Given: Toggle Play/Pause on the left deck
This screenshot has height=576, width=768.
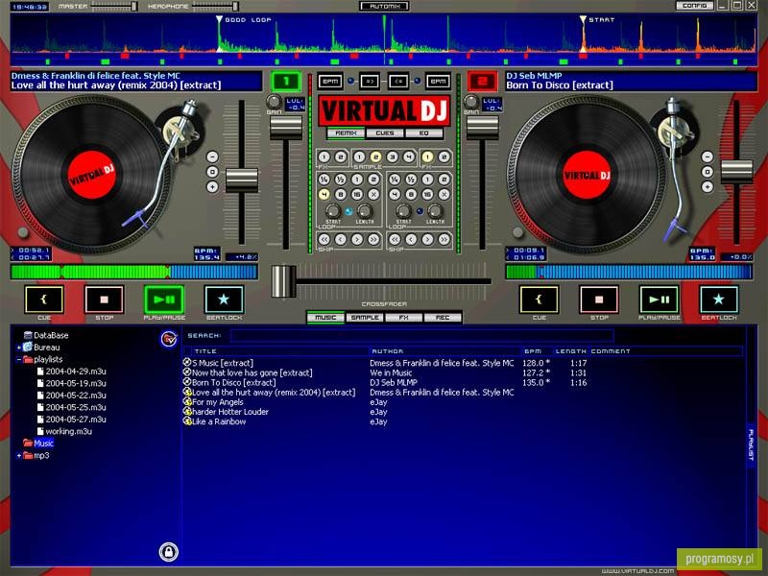Looking at the screenshot, I should point(164,300).
